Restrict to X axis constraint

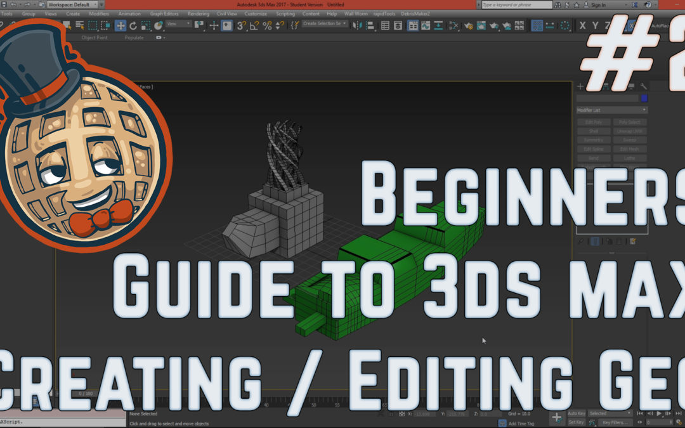tap(582, 26)
